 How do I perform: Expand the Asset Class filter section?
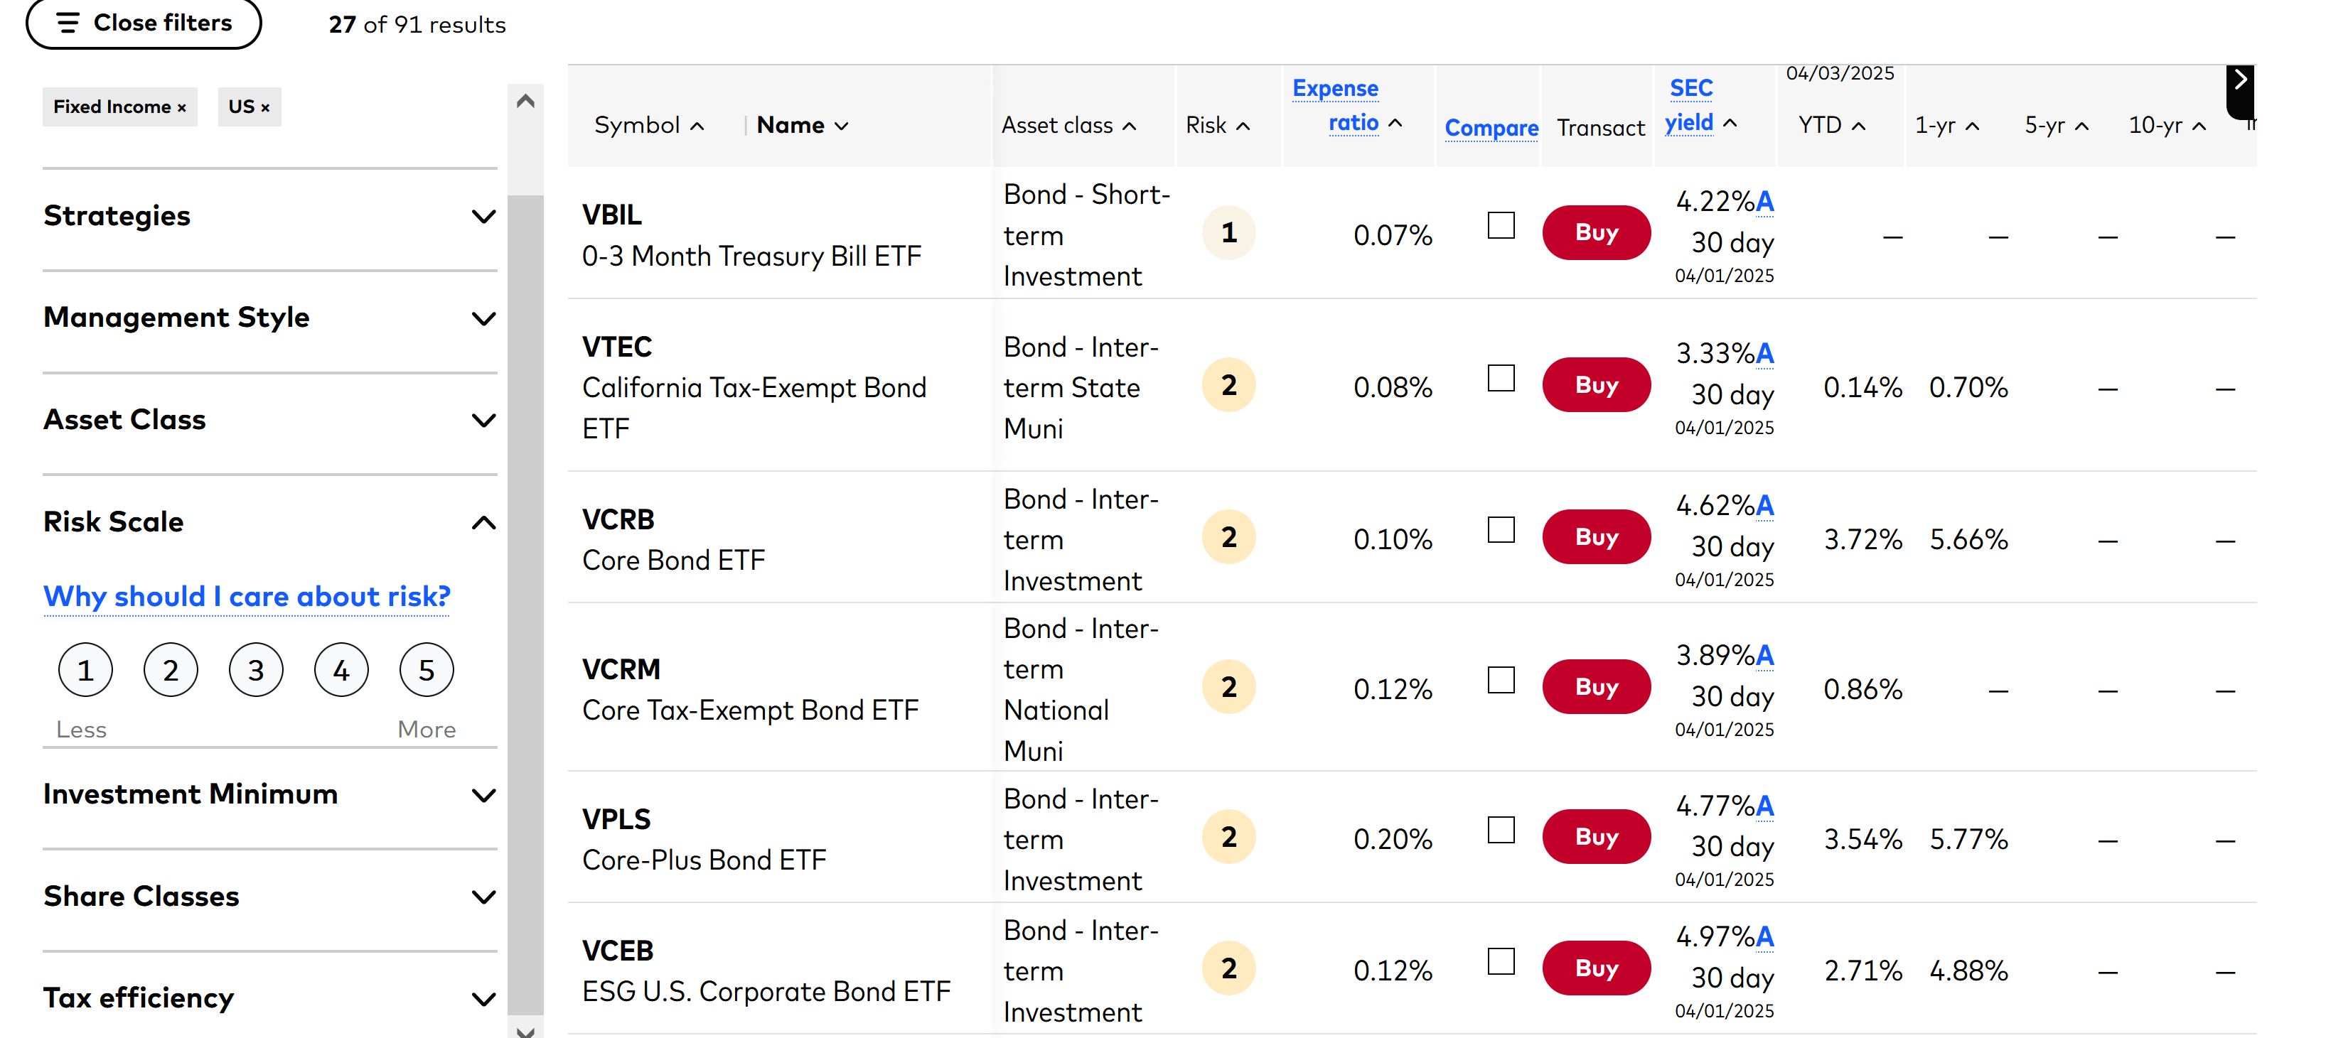coord(270,421)
